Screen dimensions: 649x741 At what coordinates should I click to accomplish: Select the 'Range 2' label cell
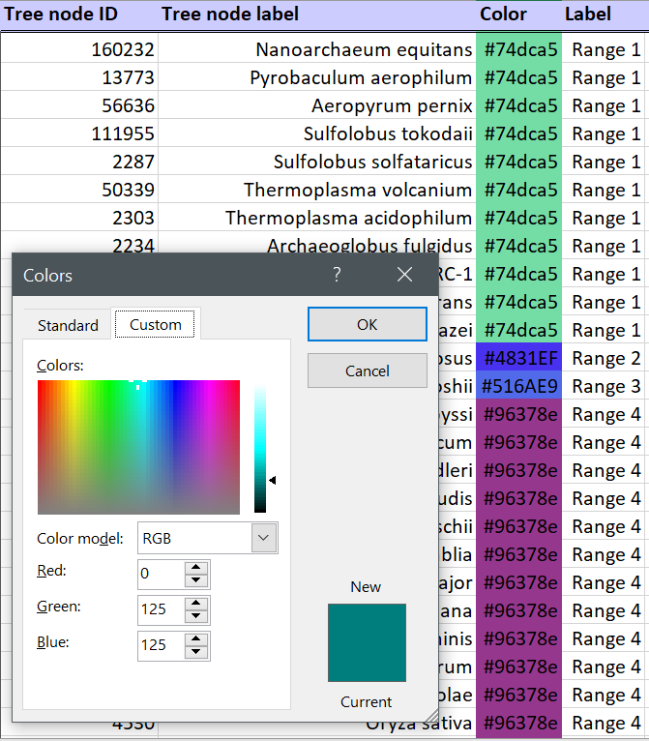pos(604,358)
